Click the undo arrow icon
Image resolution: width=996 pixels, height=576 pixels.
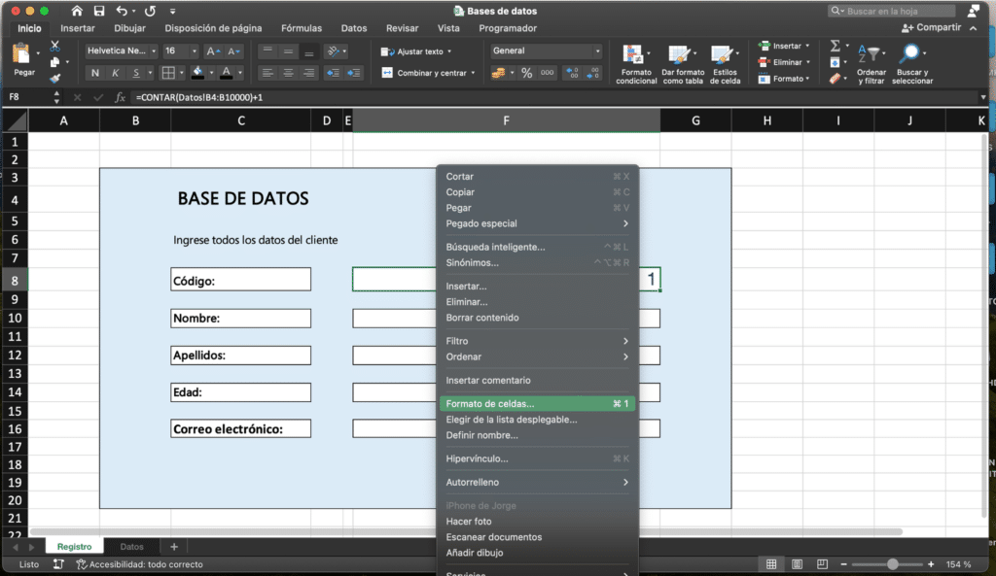[x=122, y=11]
